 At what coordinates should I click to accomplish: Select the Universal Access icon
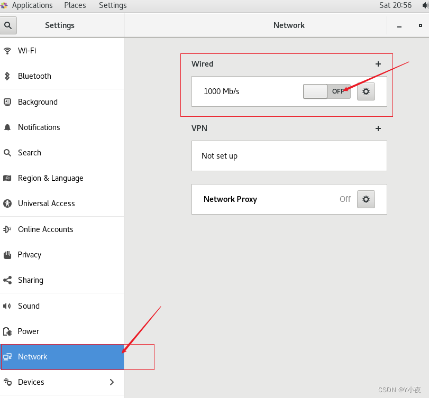pos(6,203)
